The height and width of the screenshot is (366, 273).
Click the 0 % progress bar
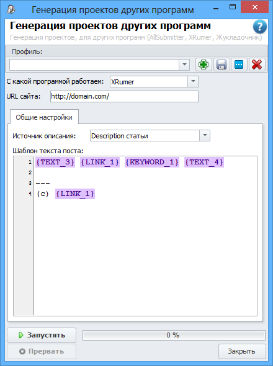point(174,335)
